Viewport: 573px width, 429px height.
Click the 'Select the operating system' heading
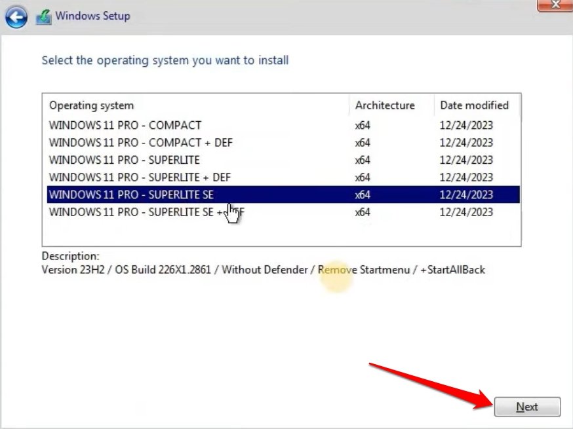(x=165, y=60)
